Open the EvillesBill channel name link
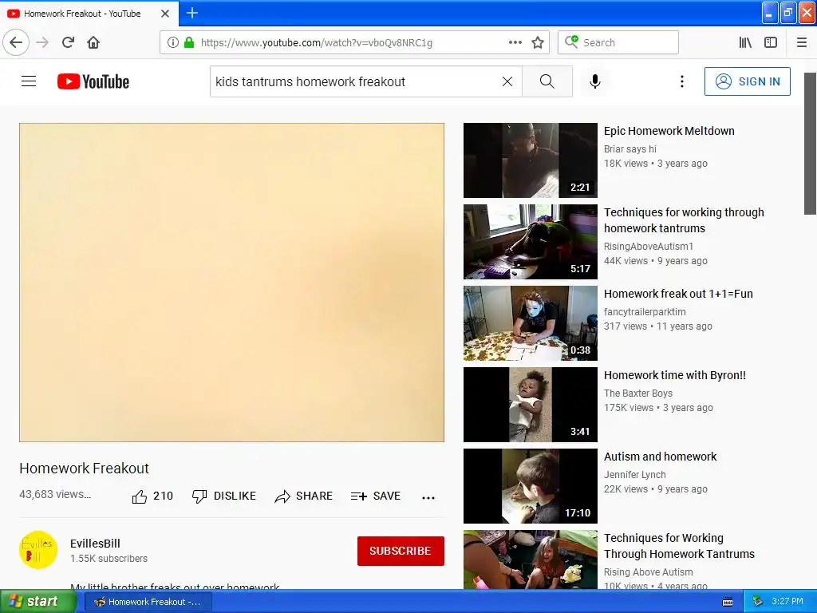The width and height of the screenshot is (817, 613). pyautogui.click(x=96, y=544)
